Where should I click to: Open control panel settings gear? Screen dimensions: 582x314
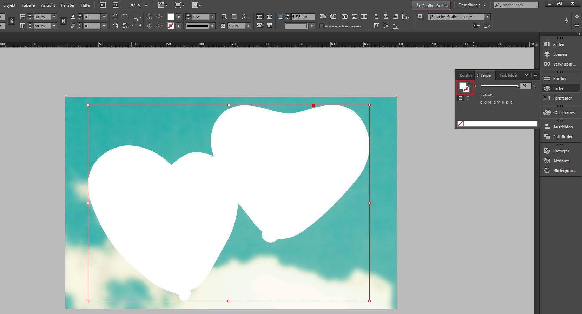pos(577,16)
